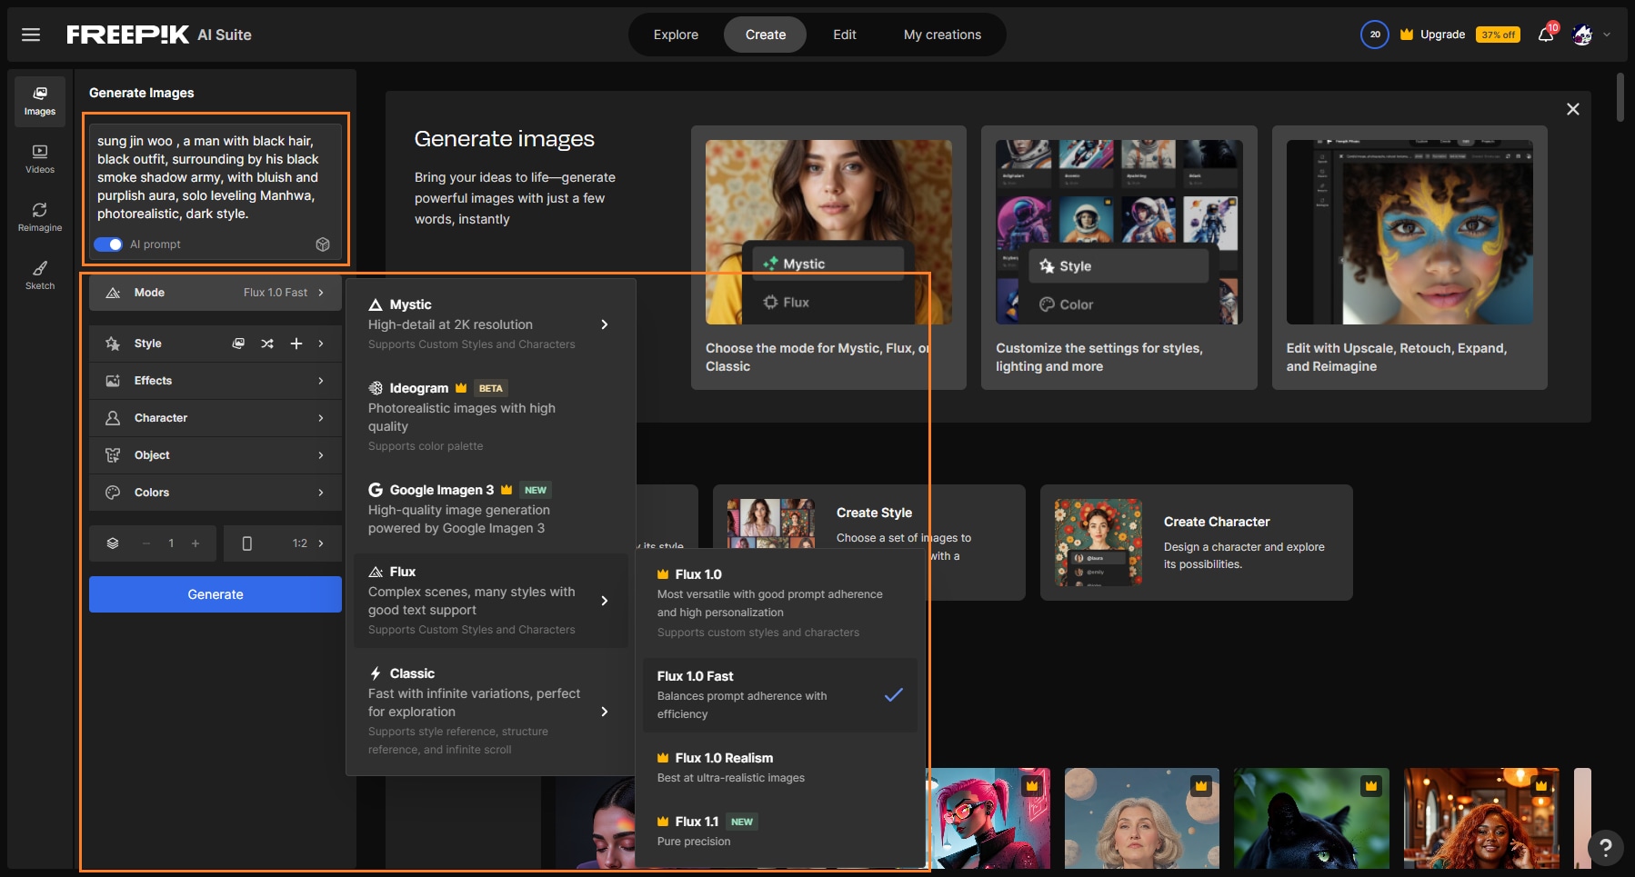Switch to the Explore tab

tap(676, 35)
